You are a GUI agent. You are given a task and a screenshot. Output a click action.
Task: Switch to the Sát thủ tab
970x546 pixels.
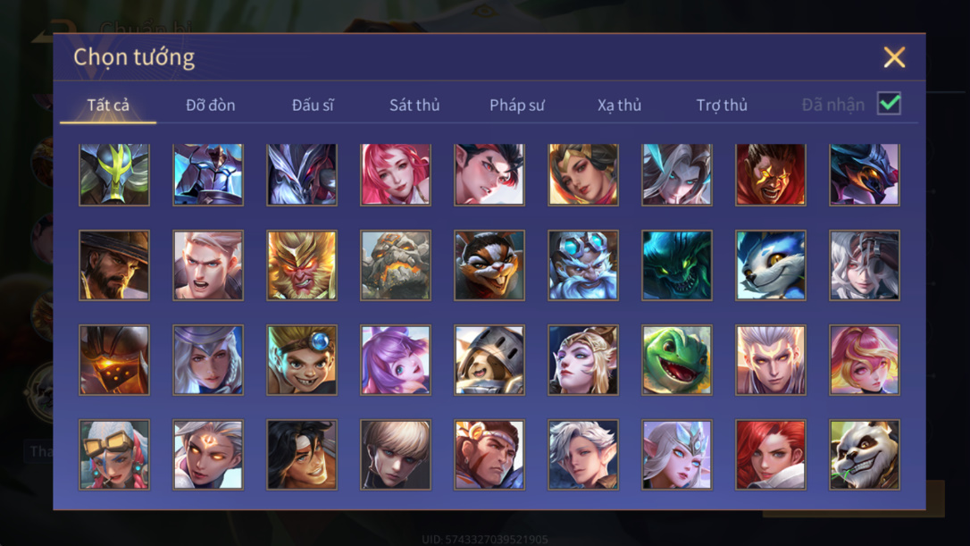(x=414, y=105)
